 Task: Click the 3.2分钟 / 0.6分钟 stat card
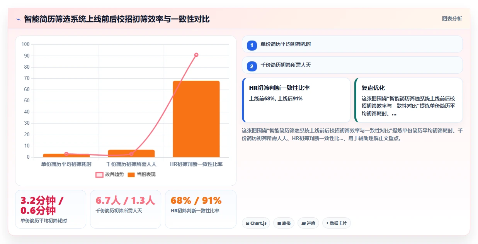point(51,209)
